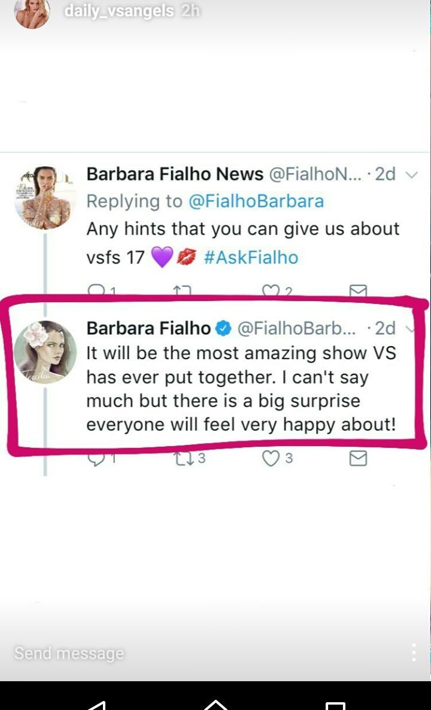Image resolution: width=431 pixels, height=710 pixels.
Task: Expand options chevron on Barbara Fialho News tweet
Action: coord(412,175)
